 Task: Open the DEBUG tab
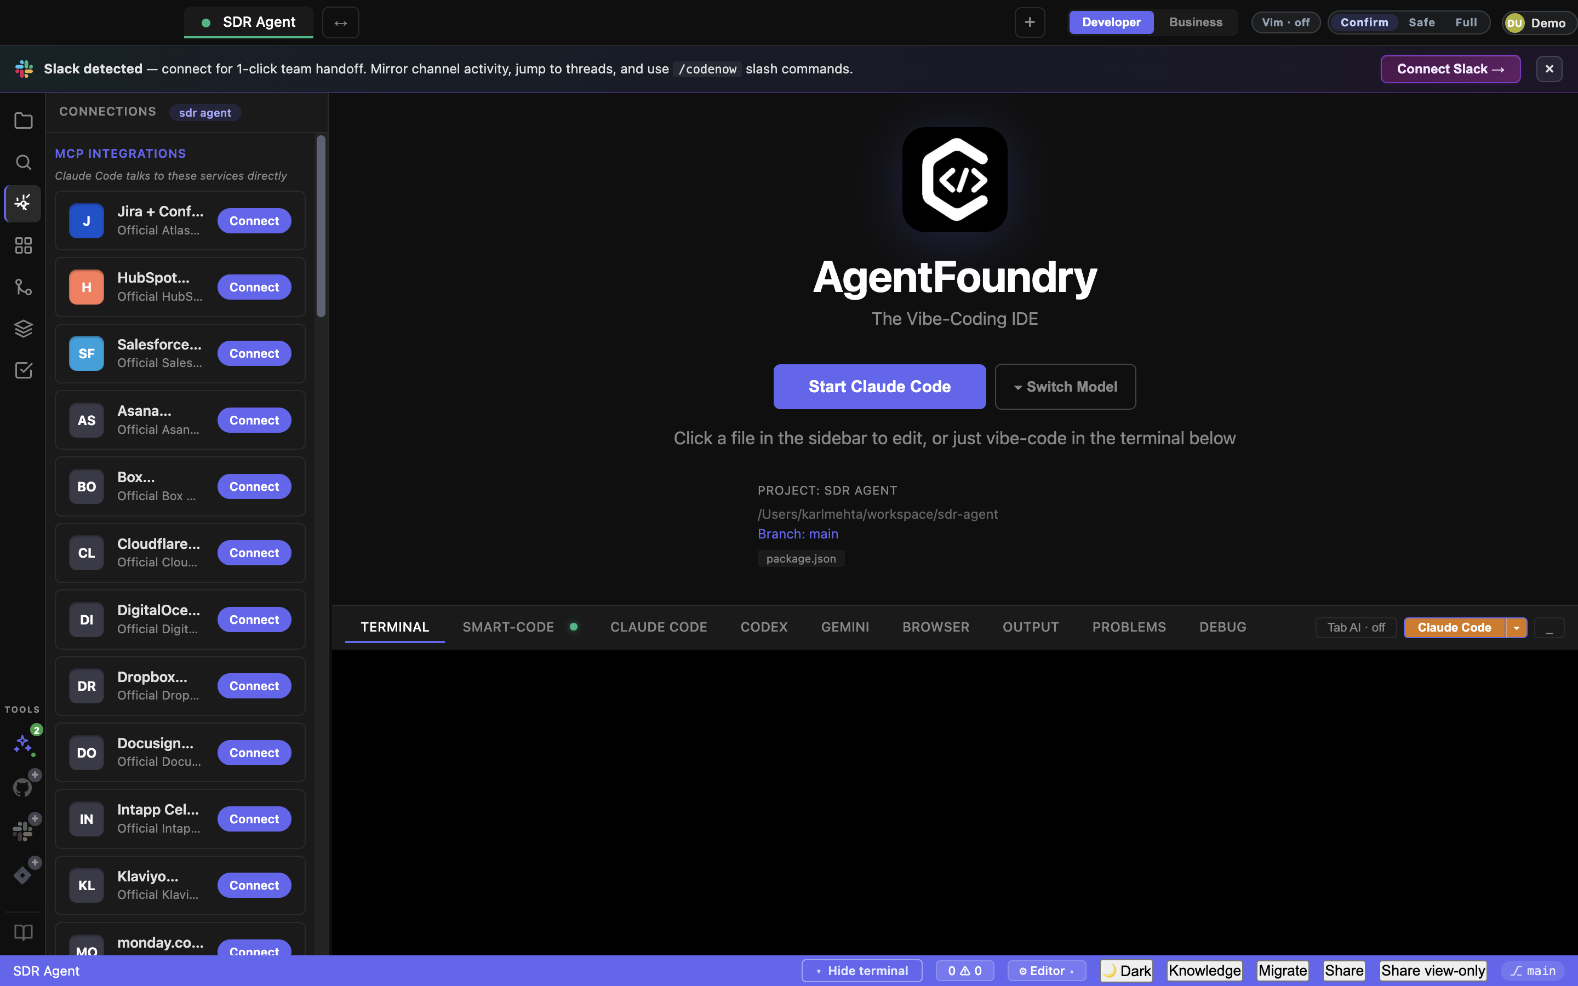tap(1222, 627)
